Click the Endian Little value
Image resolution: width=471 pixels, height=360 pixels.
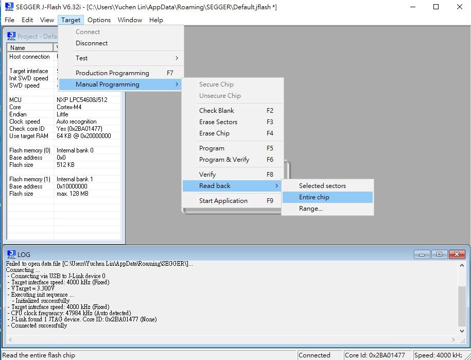pyautogui.click(x=62, y=114)
